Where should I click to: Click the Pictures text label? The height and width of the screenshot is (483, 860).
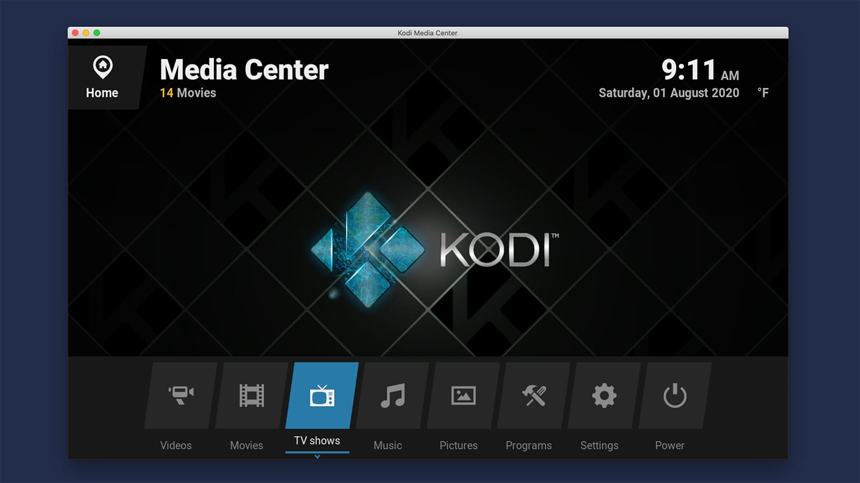[x=458, y=445]
